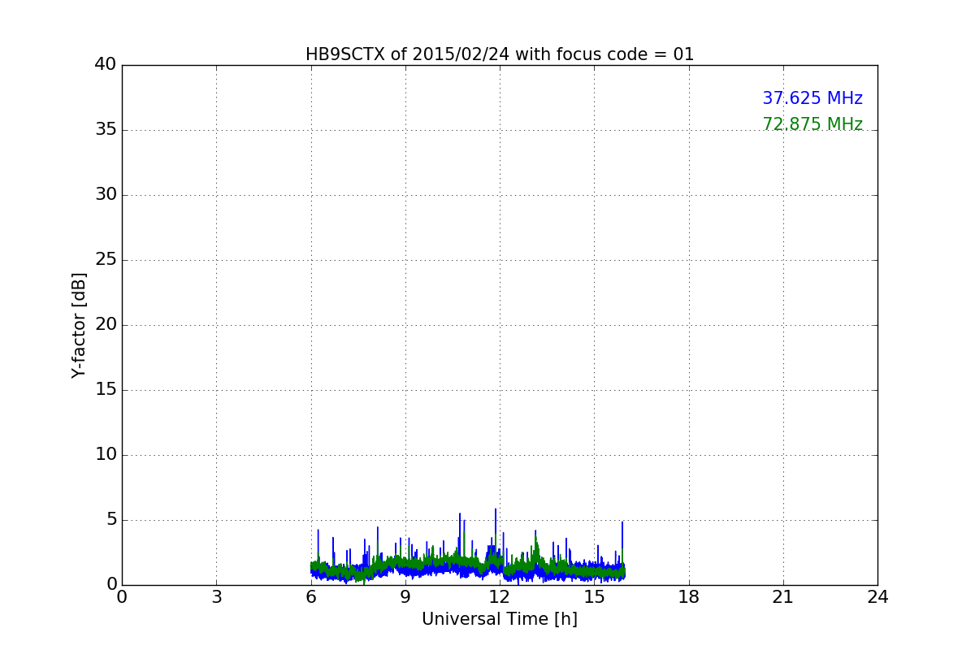Click the x-axis tick label '6'
This screenshot has width=975, height=650.
(311, 597)
